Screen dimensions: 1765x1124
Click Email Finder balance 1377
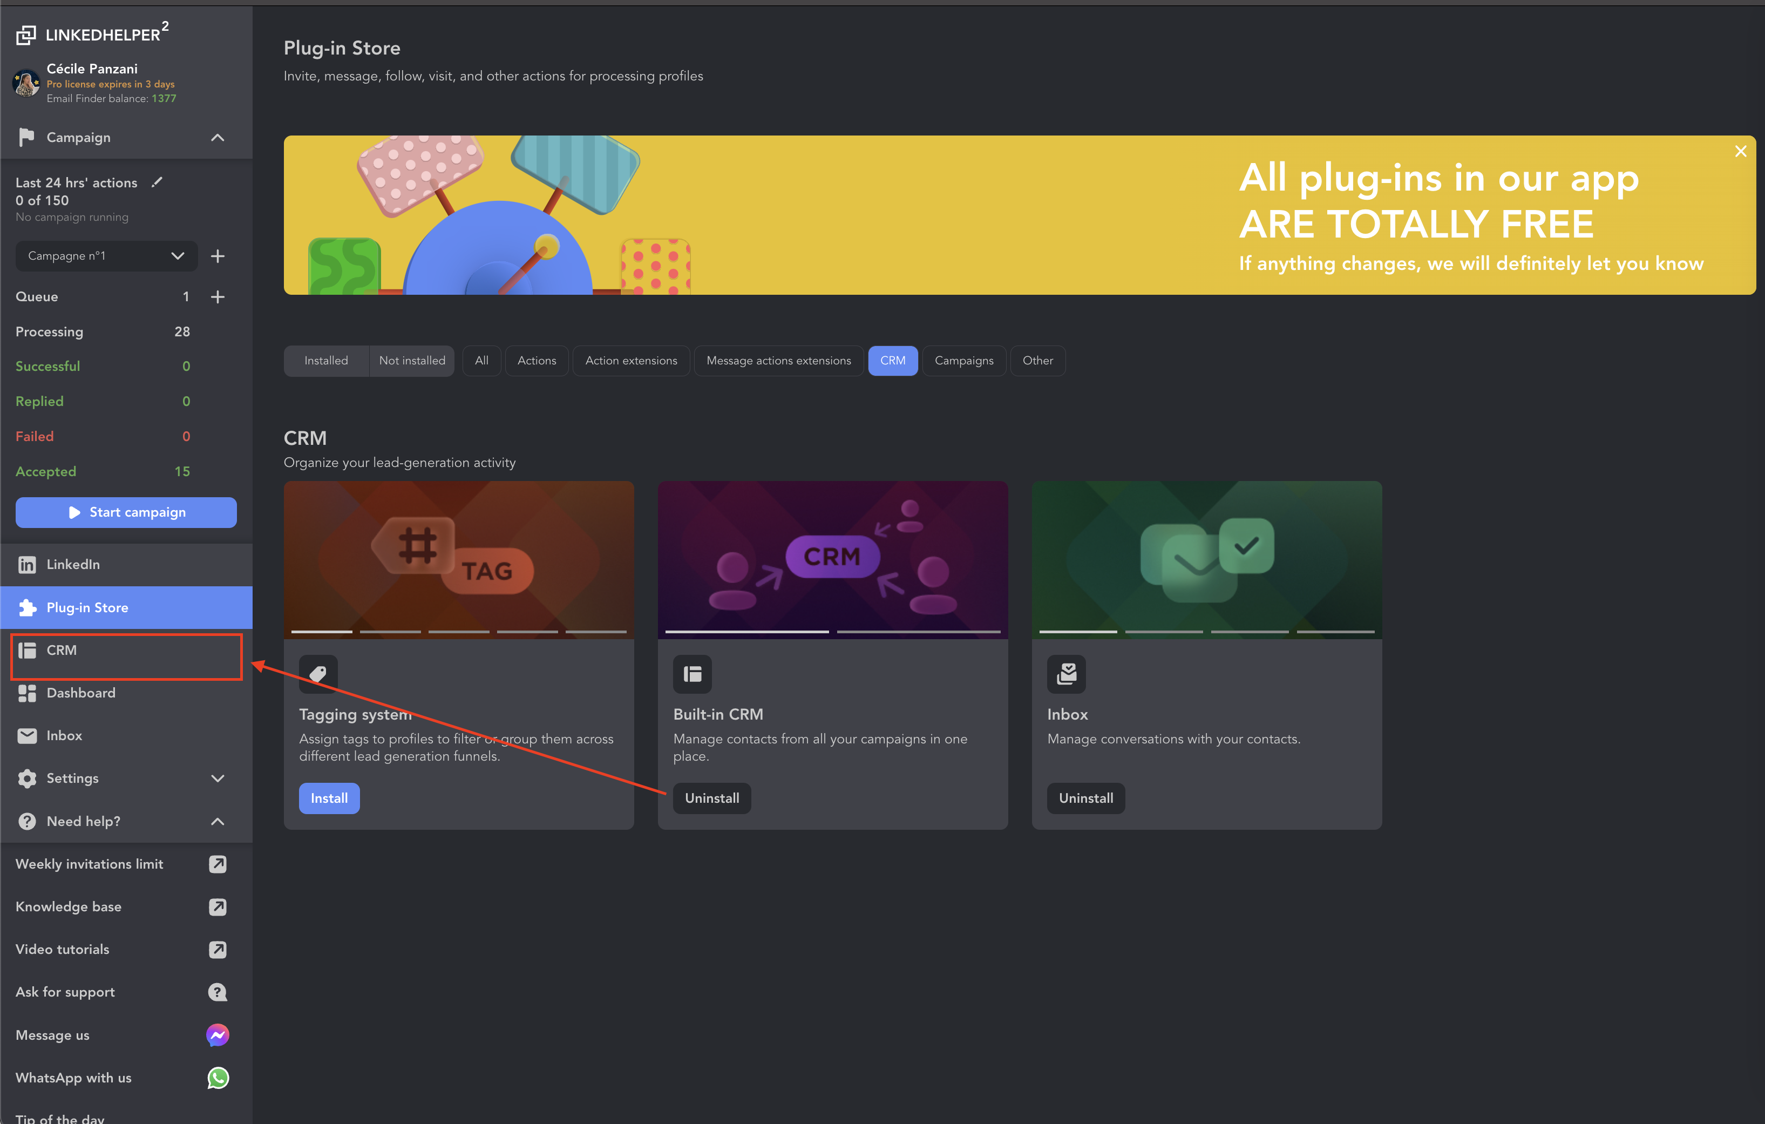point(111,98)
